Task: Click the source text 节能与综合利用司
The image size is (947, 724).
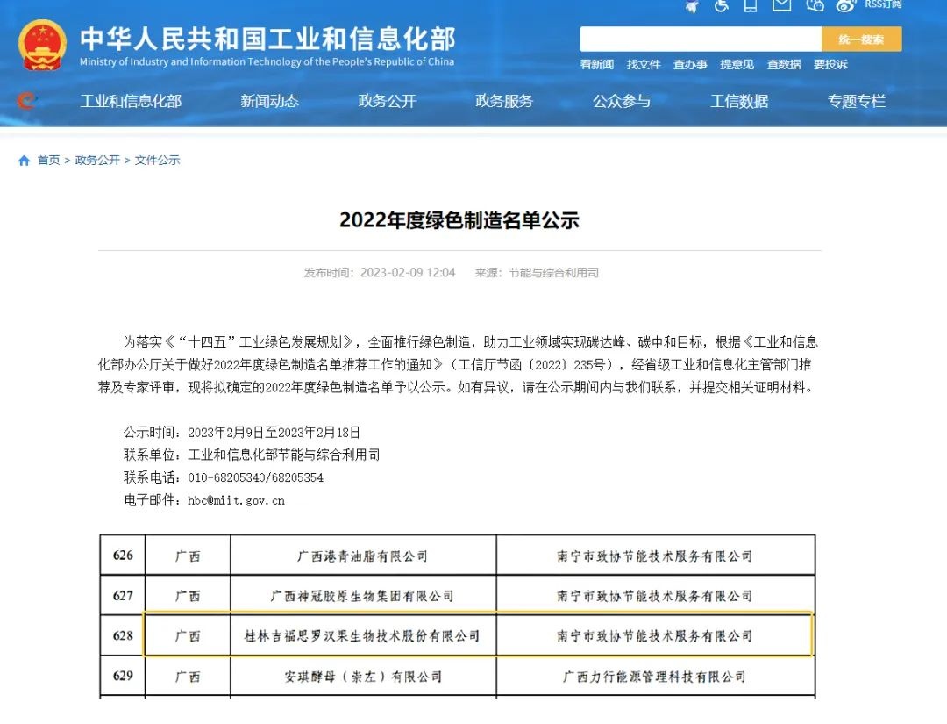Action: click(554, 273)
